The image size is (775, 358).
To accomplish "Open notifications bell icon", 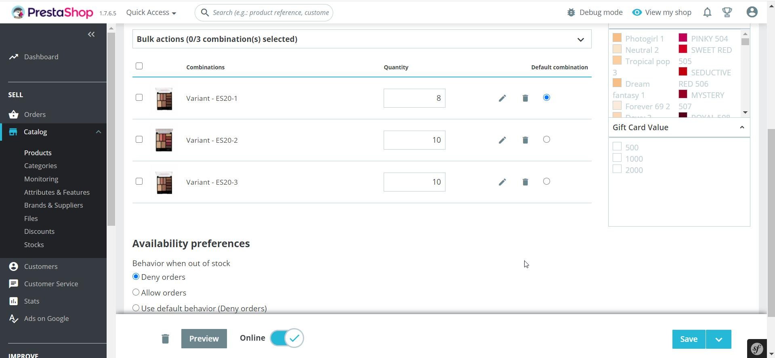I will pos(707,12).
